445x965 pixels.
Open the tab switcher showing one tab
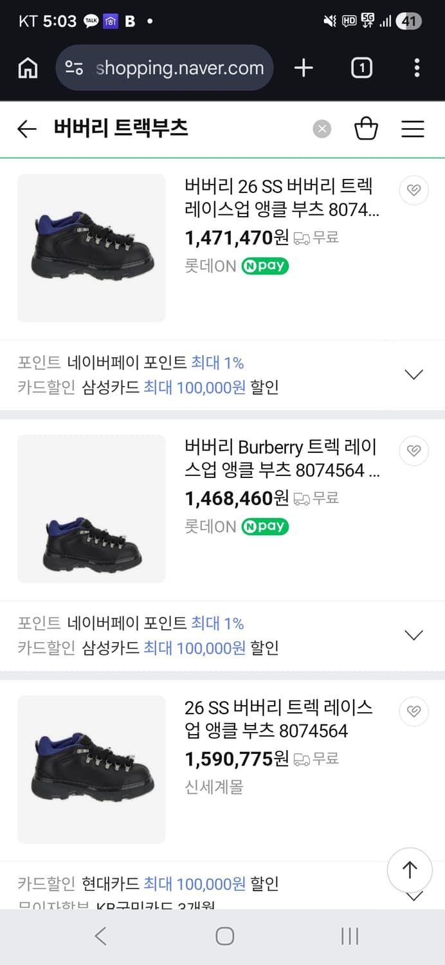(x=361, y=67)
